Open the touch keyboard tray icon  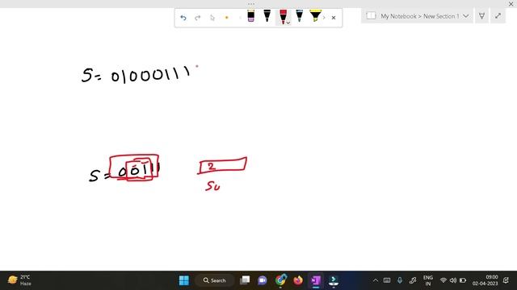(x=387, y=280)
